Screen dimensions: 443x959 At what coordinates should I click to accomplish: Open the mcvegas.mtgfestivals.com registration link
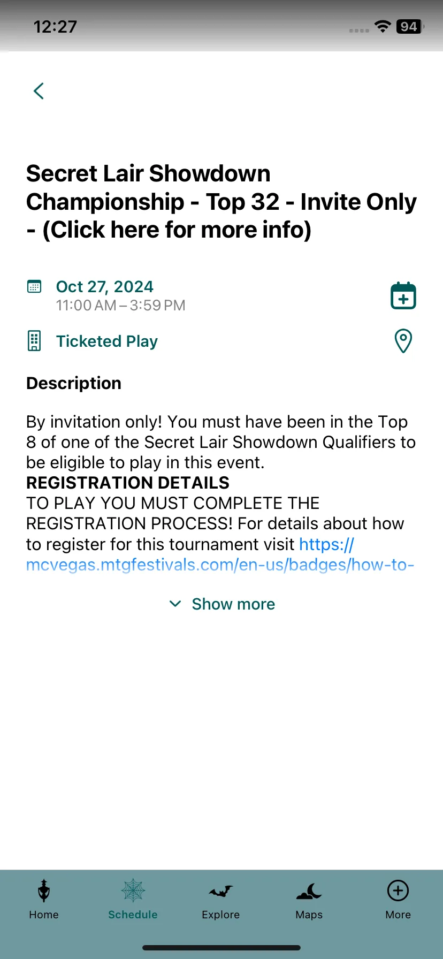[220, 565]
